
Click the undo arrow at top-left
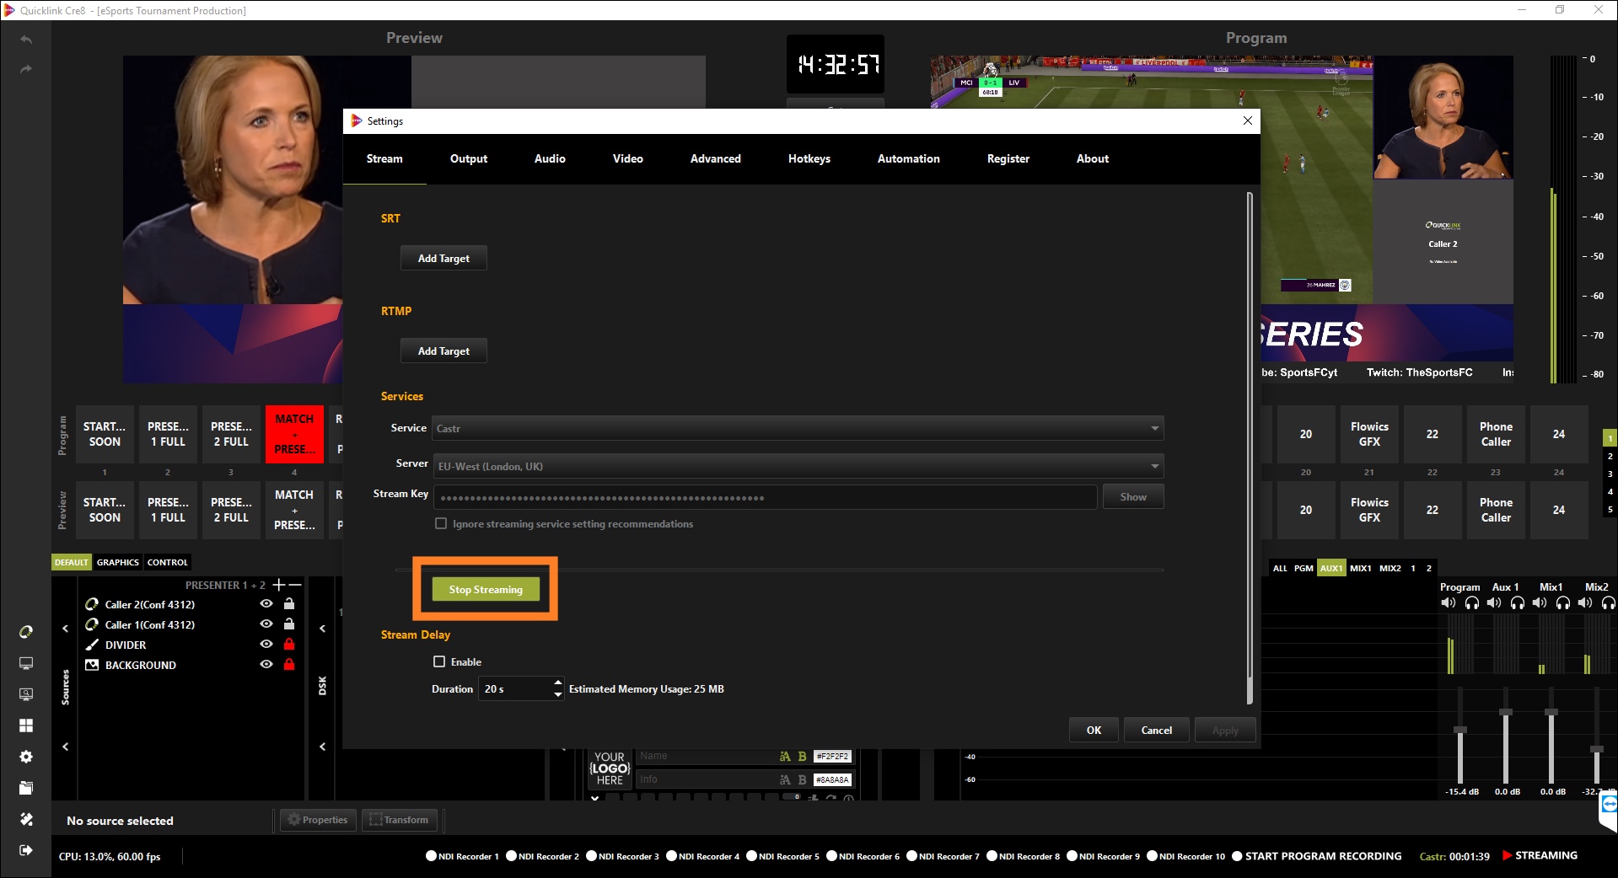tap(26, 40)
